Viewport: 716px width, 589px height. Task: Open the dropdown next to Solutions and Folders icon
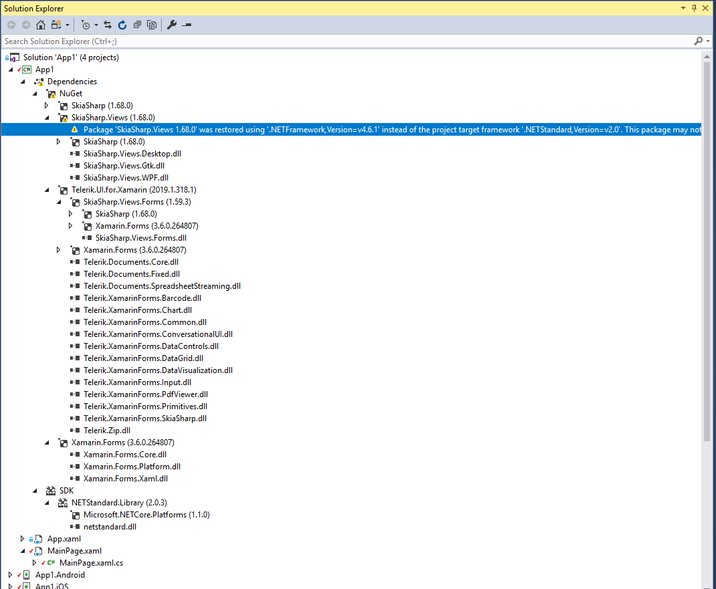coord(67,25)
